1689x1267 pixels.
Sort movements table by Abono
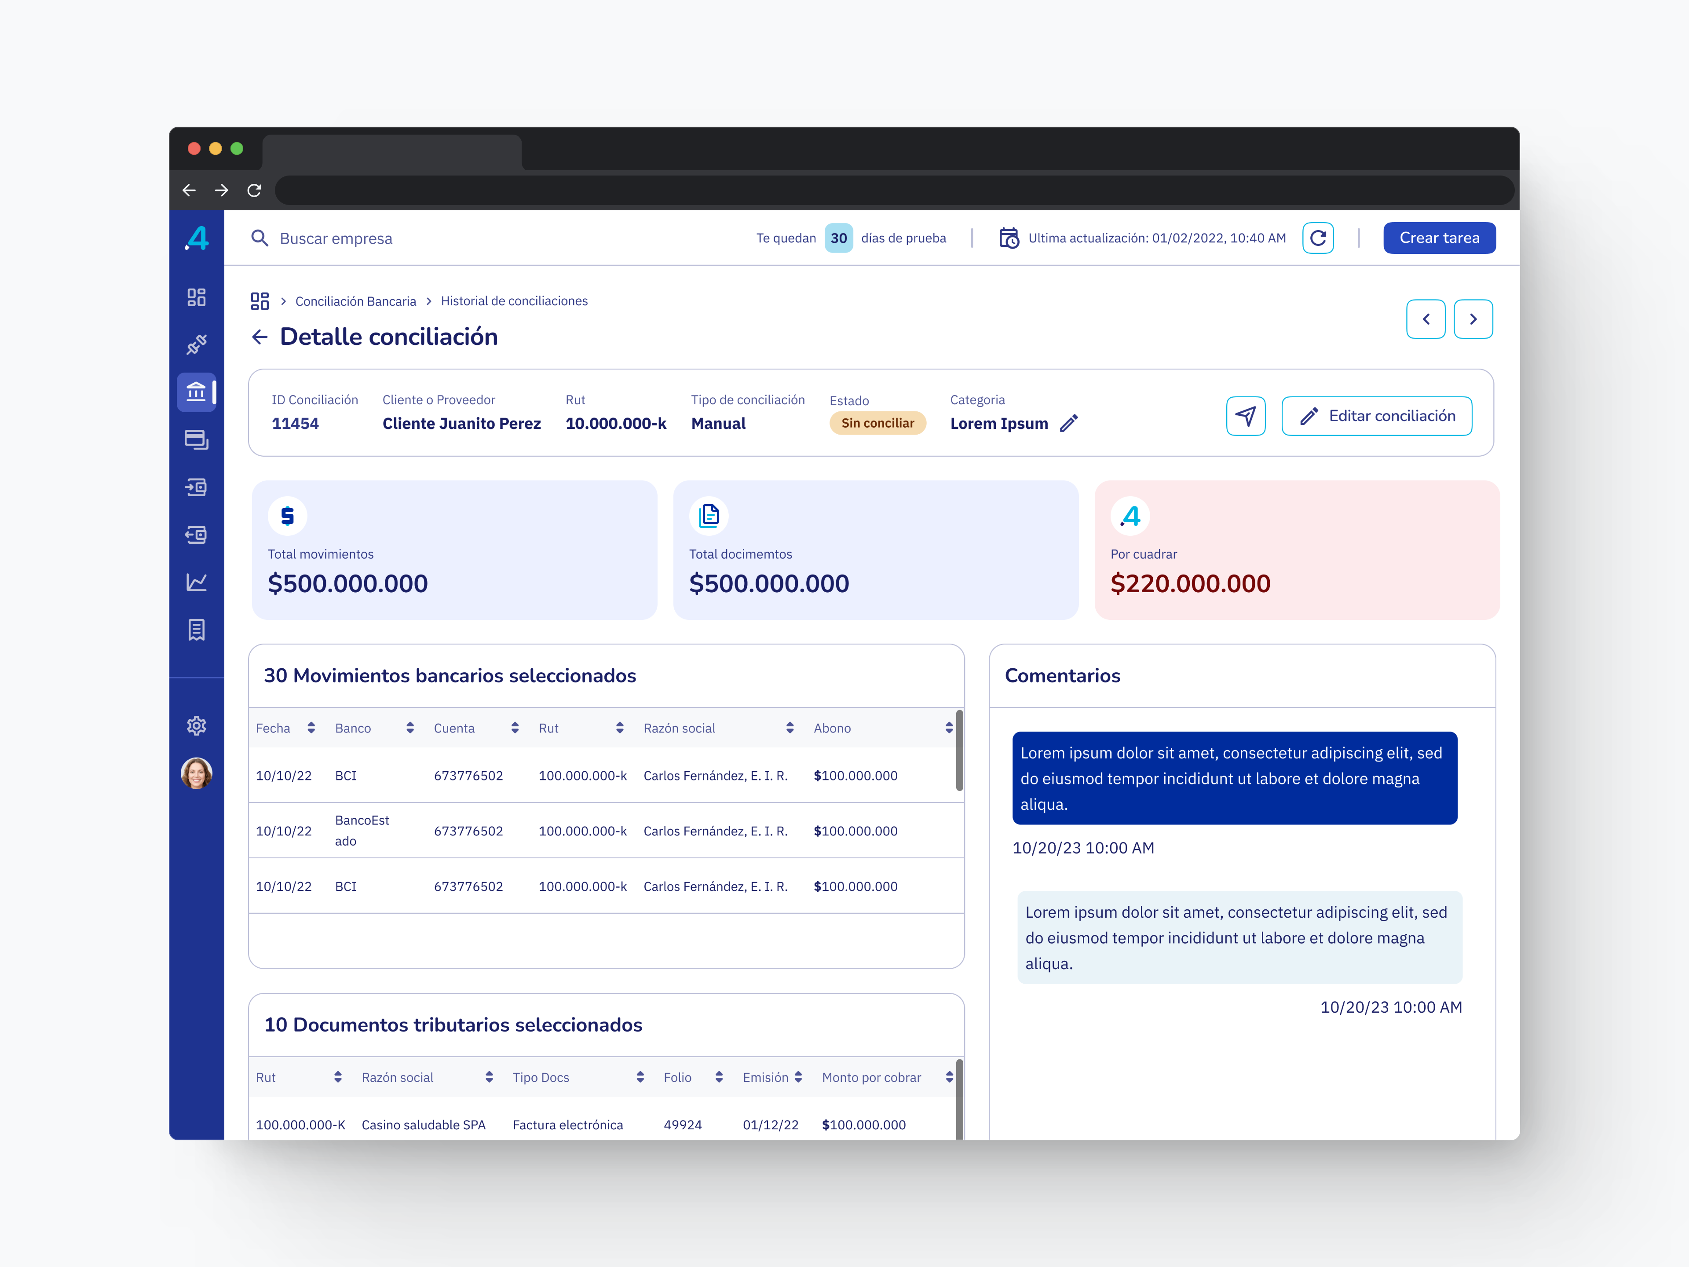coord(948,728)
